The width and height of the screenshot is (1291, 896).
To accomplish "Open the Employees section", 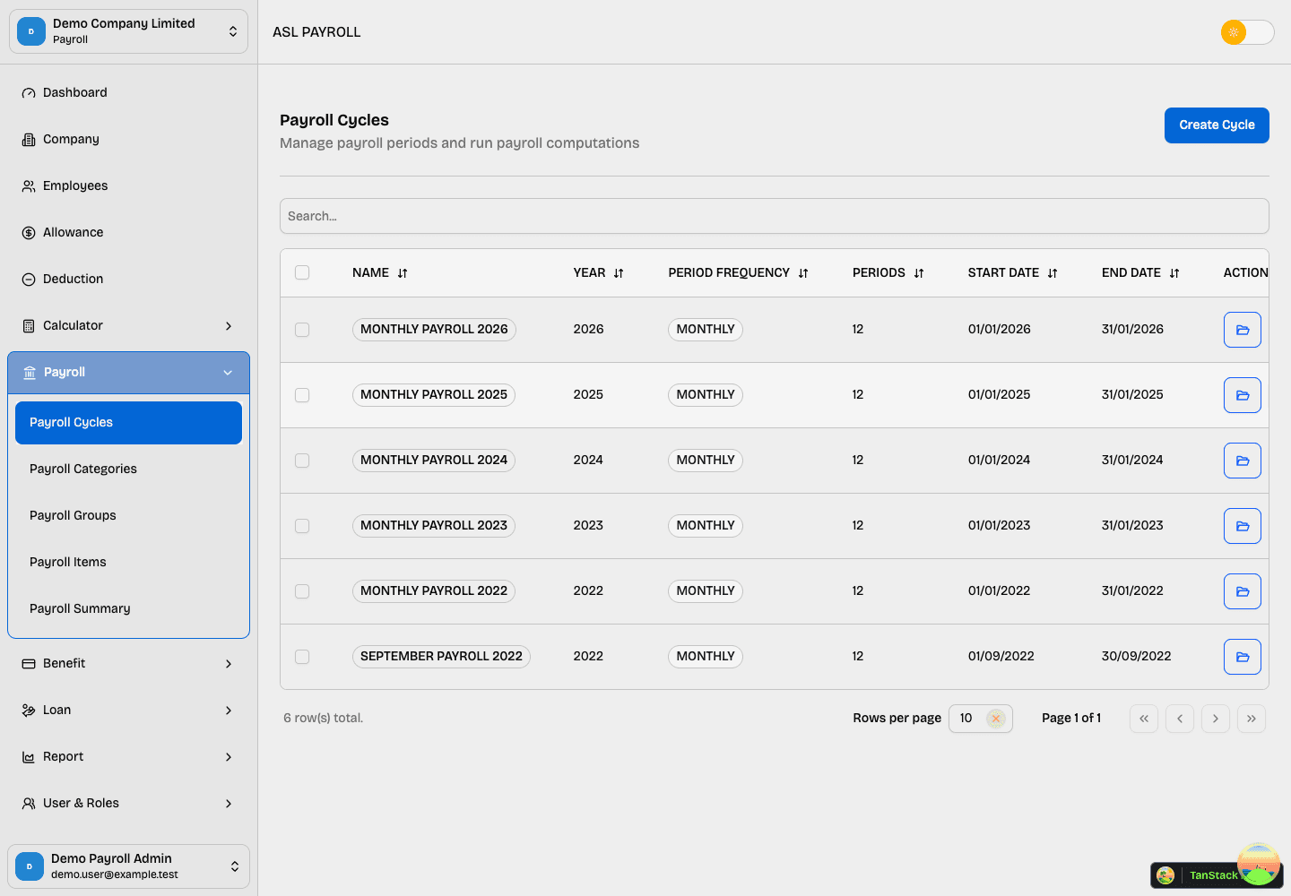I will coord(75,185).
